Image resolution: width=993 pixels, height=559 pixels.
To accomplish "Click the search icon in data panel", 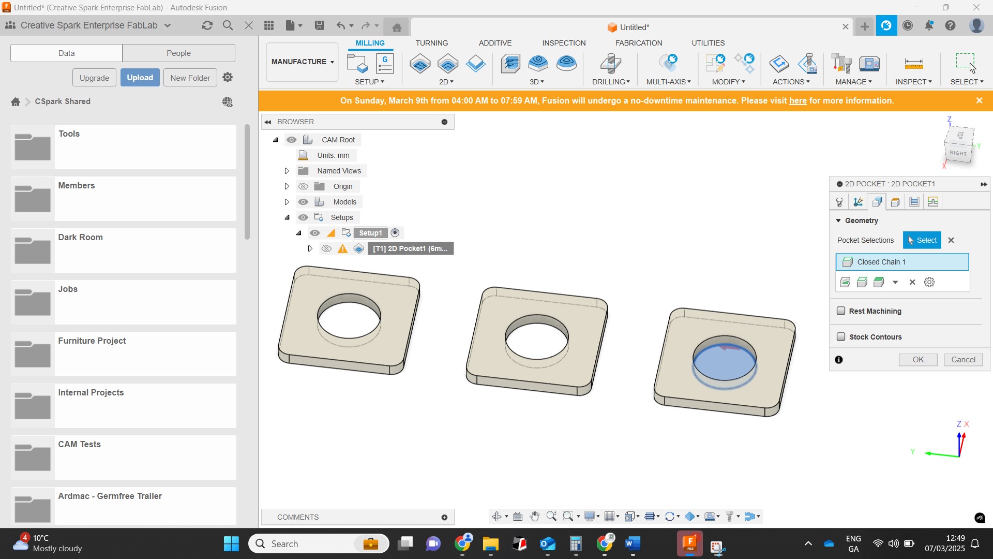I will coord(228,25).
